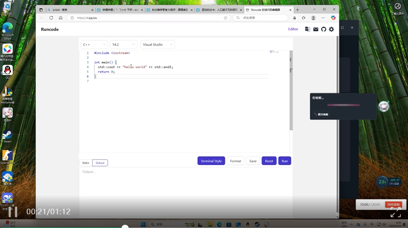Click the browser search box beside address bar
This screenshot has width=408, height=228.
[260, 18]
